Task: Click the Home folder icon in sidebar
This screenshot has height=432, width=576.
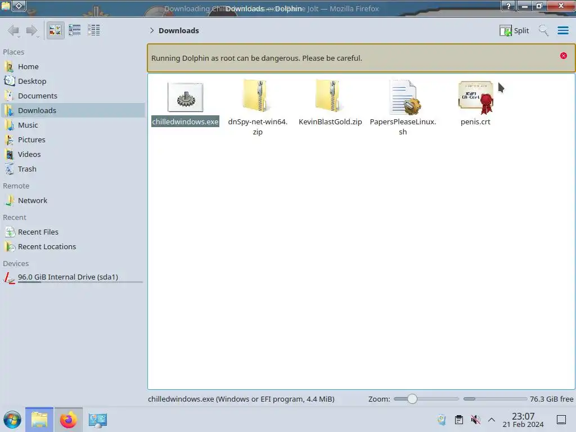Action: [x=9, y=66]
